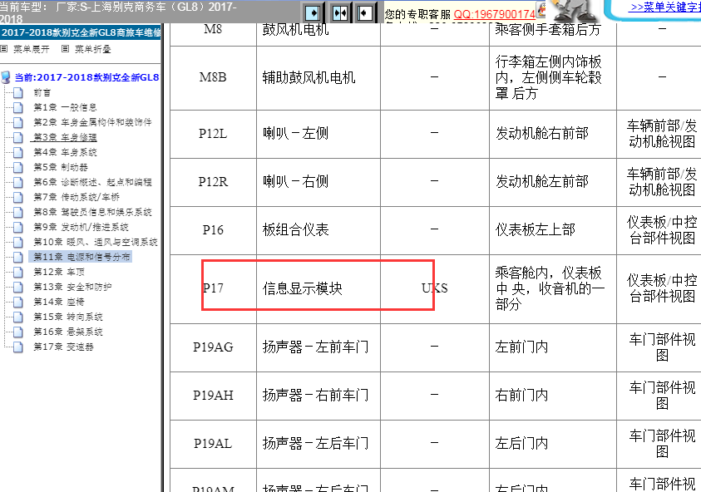Open 第17章 变速器 chapter
Viewport: 701px width, 492px height.
point(63,347)
